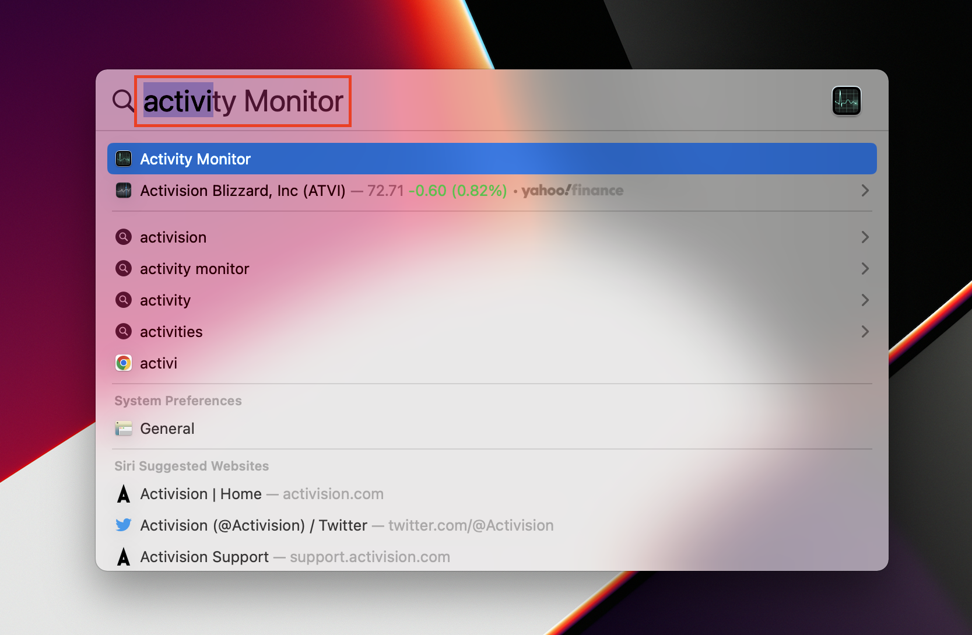Viewport: 972px width, 635px height.
Task: Expand the Activision Blizzard stock result chevron
Action: [x=865, y=190]
